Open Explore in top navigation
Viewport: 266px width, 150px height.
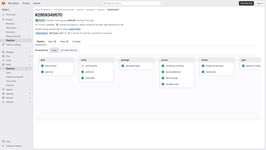coord(37,3)
